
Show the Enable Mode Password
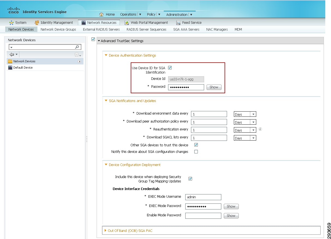click(x=231, y=216)
